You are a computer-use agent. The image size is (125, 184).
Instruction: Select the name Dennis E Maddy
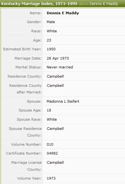[63, 13]
